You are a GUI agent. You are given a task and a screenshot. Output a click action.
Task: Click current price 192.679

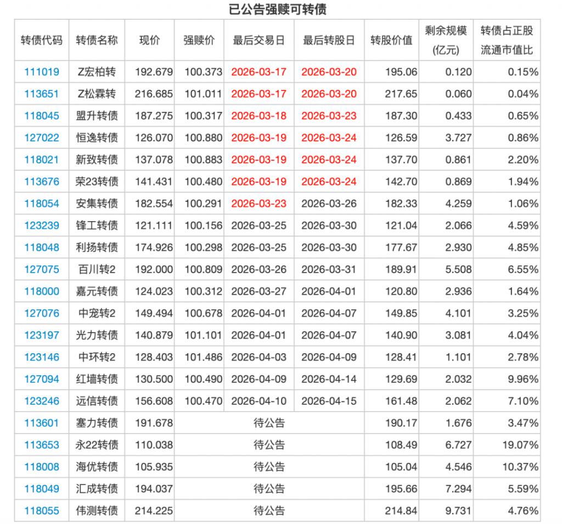coord(154,72)
